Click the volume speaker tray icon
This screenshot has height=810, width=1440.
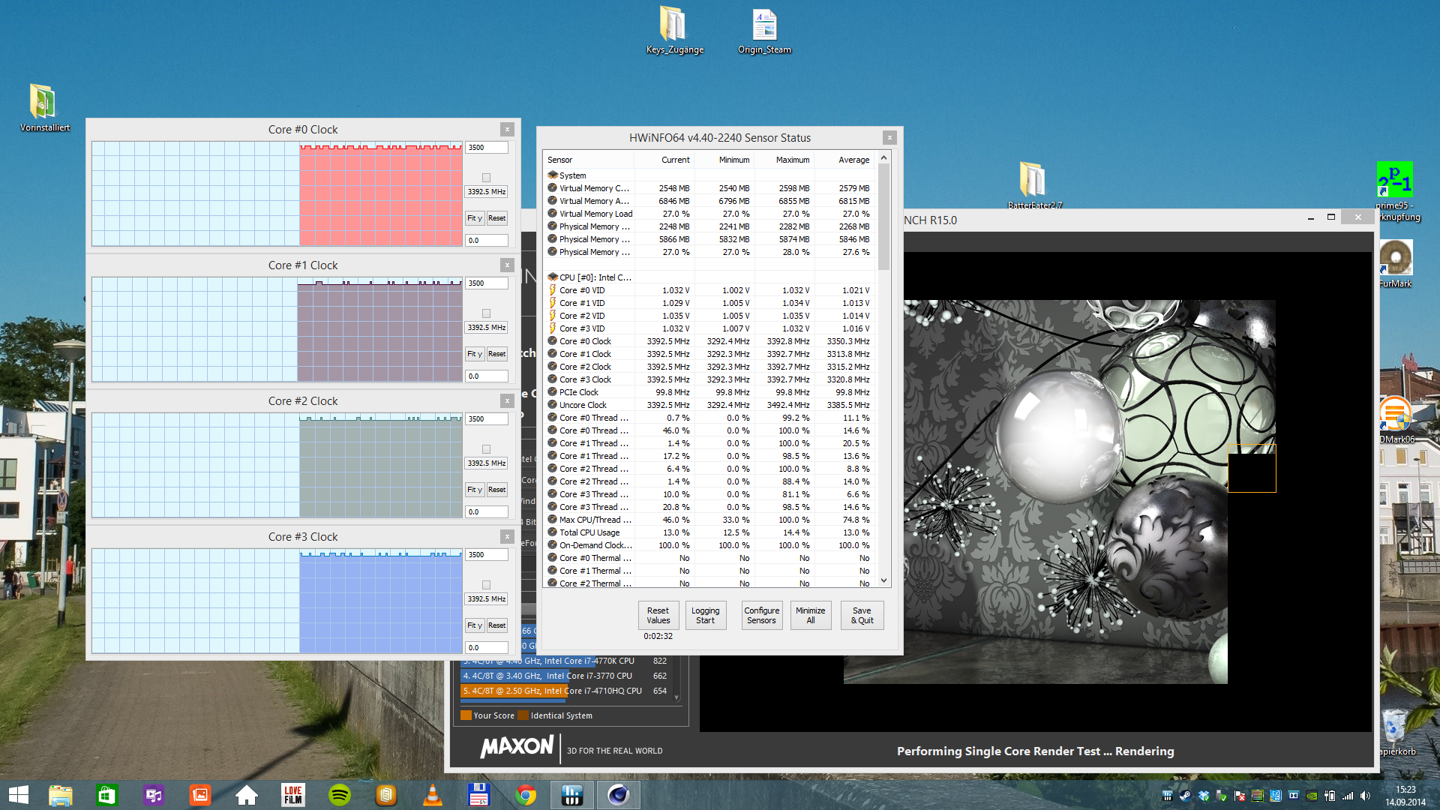pyautogui.click(x=1365, y=796)
